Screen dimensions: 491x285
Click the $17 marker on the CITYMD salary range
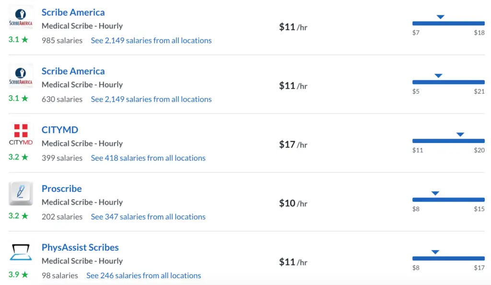pyautogui.click(x=460, y=134)
